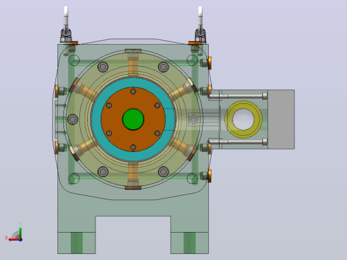
Task: Click the green Y axis of the triad
Action: 20,232
